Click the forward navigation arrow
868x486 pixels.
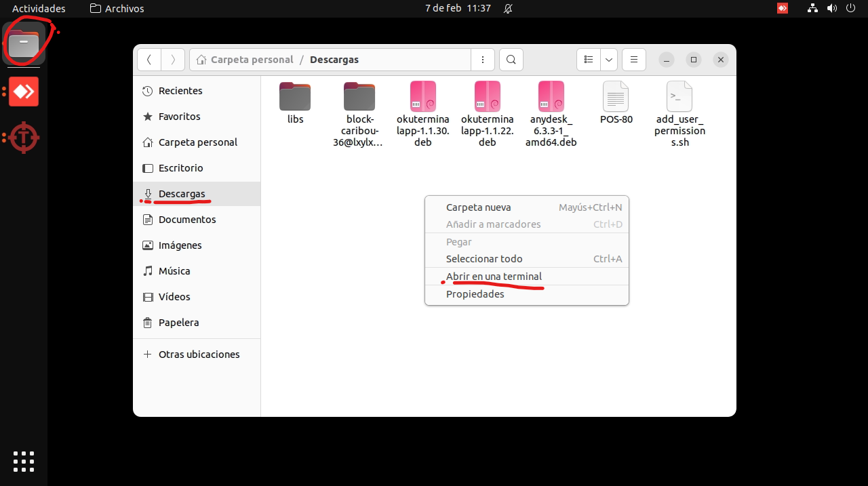(173, 60)
